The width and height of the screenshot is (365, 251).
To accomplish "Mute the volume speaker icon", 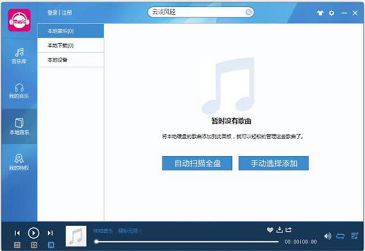I will 328,236.
